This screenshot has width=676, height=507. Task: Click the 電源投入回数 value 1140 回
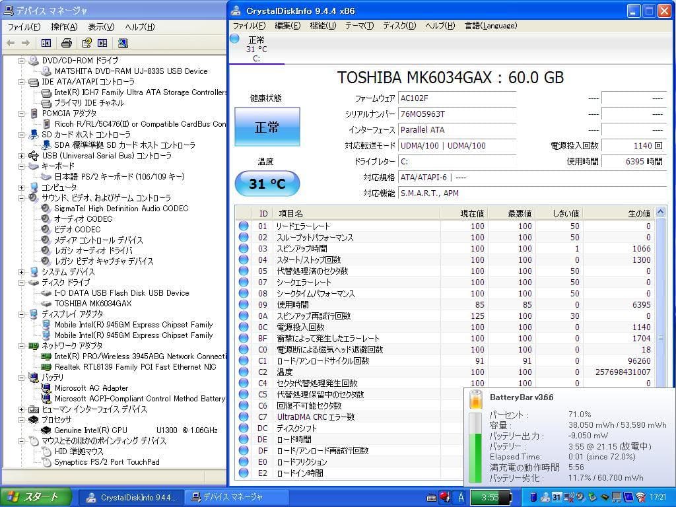click(x=633, y=146)
